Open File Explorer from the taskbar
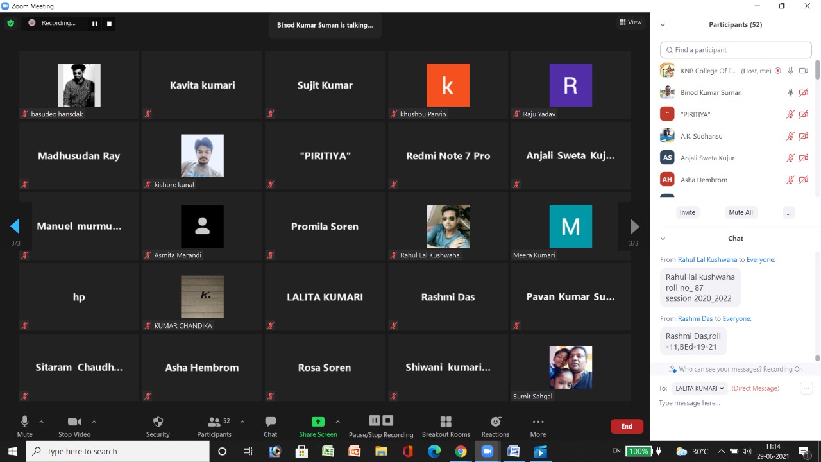This screenshot has height=462, width=821. point(381,451)
